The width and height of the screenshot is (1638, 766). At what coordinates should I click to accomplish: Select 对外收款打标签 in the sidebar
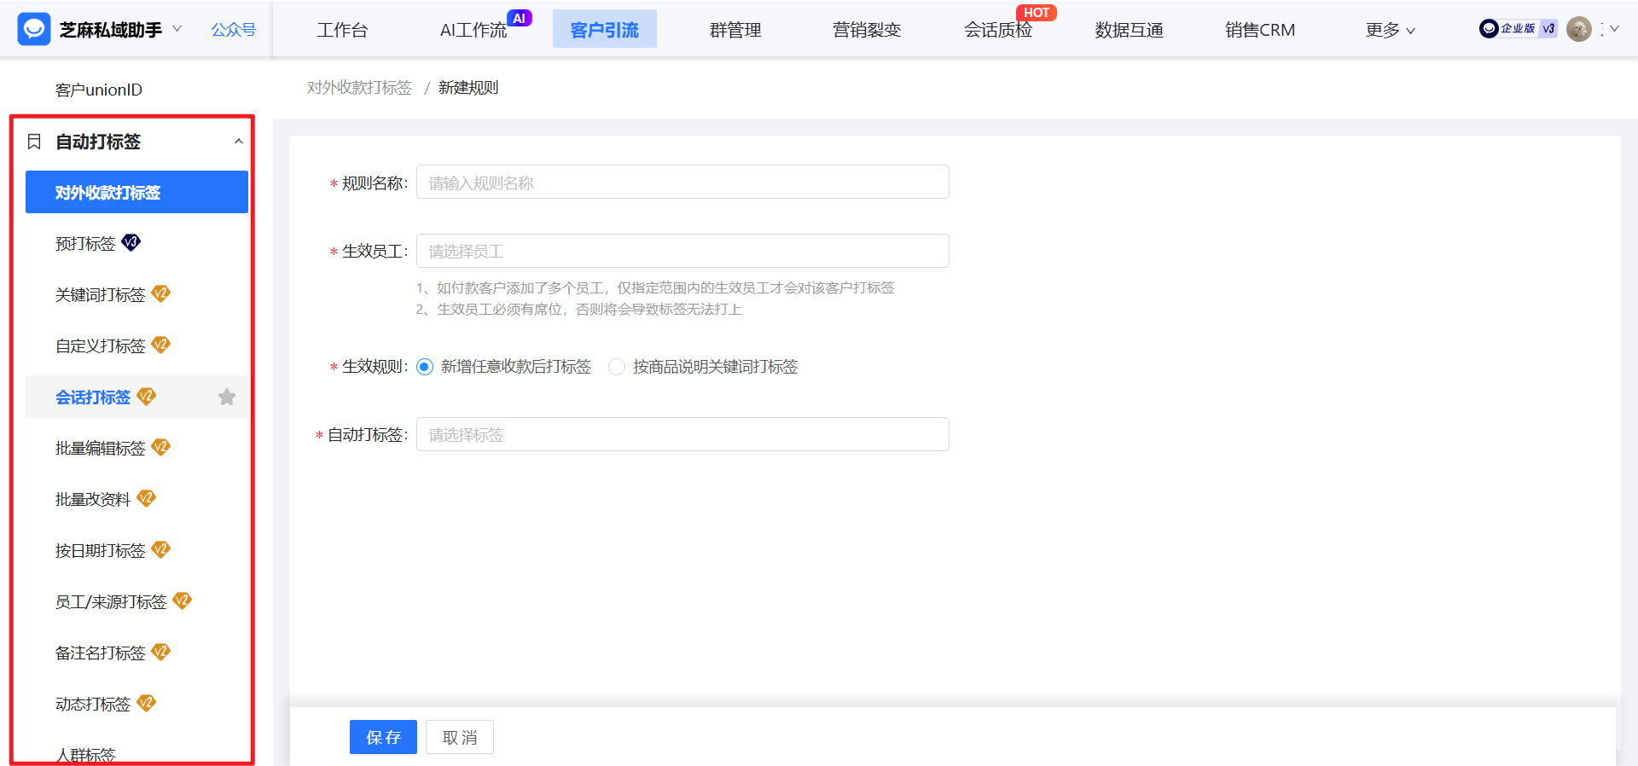tap(136, 192)
